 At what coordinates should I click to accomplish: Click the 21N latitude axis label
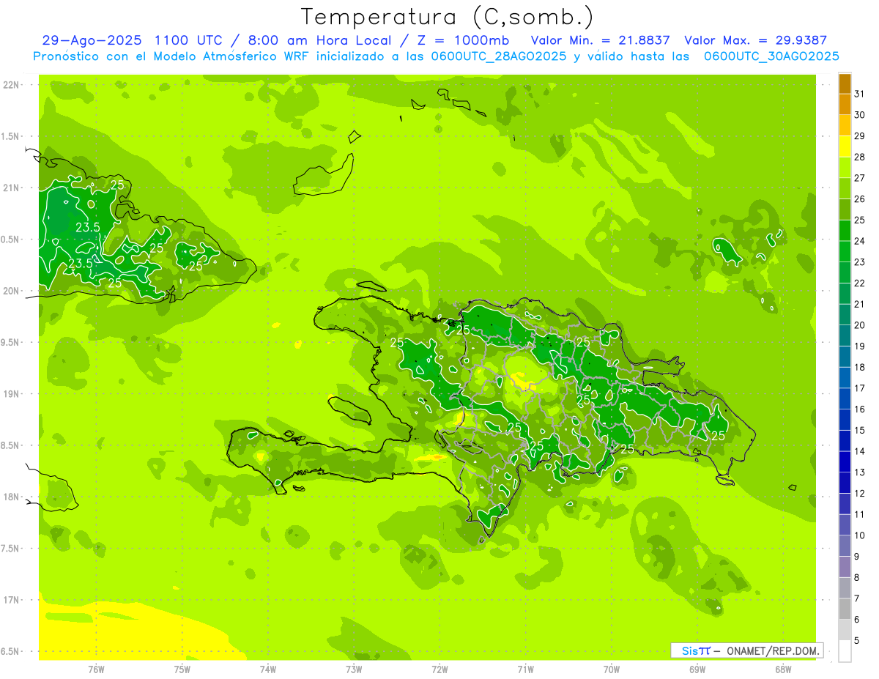(x=12, y=188)
